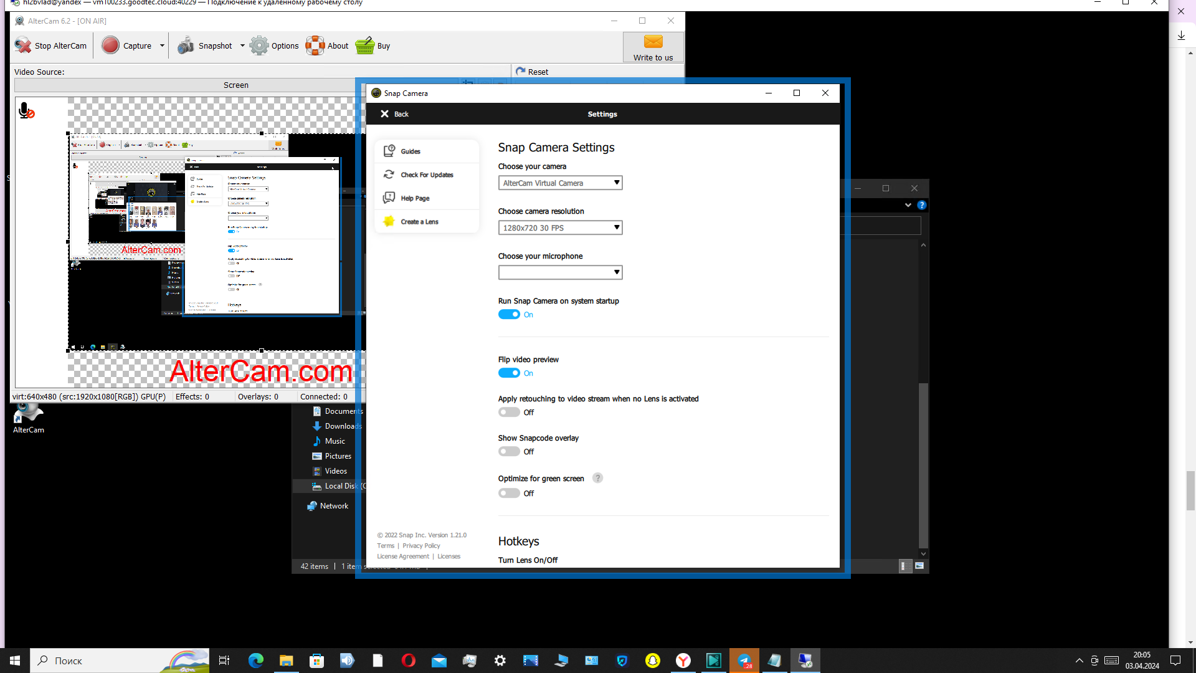Viewport: 1196px width, 673px height.
Task: Click the Explorer search field
Action: coord(880,226)
